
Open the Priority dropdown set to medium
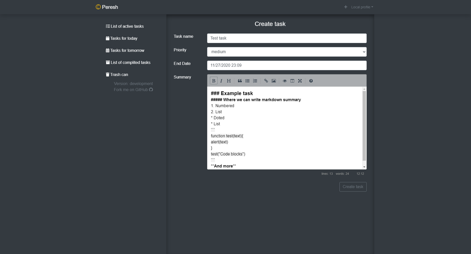point(287,52)
